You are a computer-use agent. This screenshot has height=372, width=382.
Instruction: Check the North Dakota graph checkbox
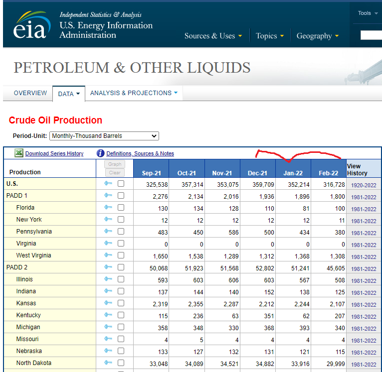pyautogui.click(x=121, y=363)
